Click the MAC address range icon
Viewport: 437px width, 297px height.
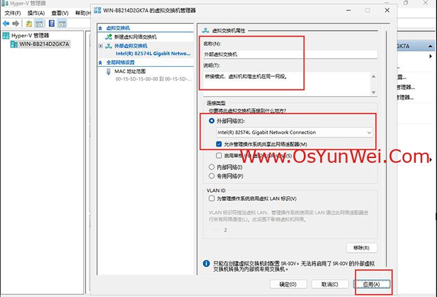tap(109, 72)
